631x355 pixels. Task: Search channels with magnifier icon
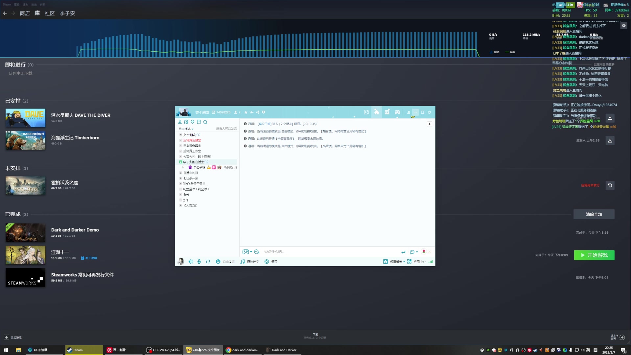tap(205, 122)
